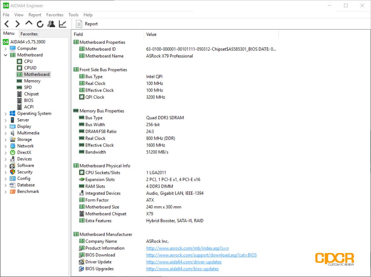Select the Devices item in the tree
Screen dimensions: 371x277
(24, 159)
